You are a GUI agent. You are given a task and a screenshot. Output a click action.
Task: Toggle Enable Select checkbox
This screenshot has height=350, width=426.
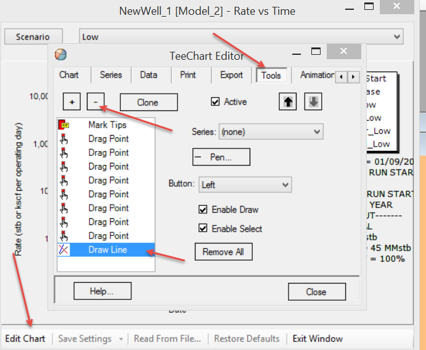coord(203,228)
